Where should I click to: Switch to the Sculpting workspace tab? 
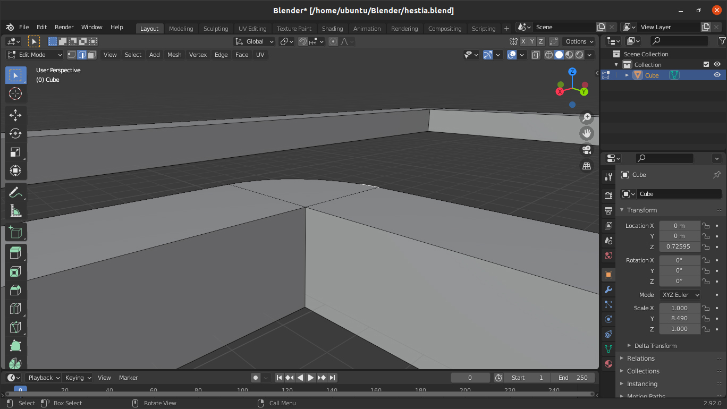(216, 29)
